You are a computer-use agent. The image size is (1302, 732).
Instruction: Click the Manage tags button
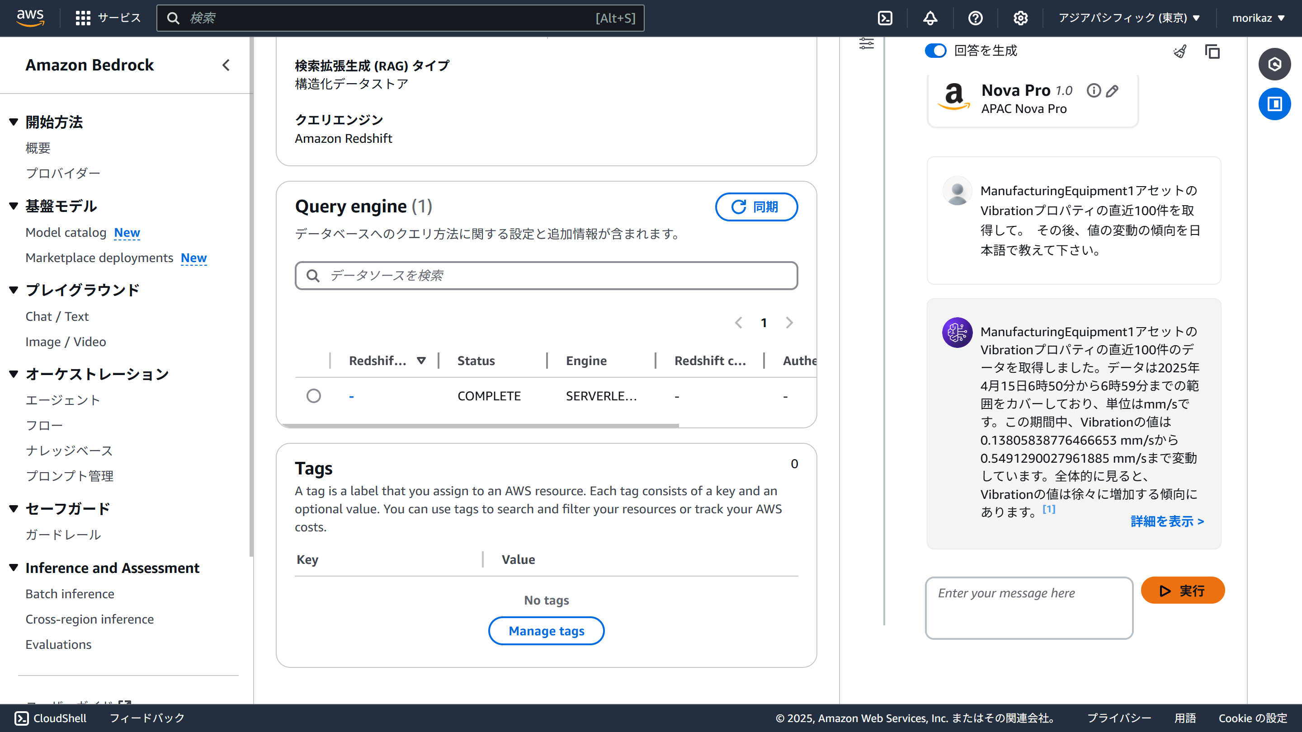click(x=546, y=630)
